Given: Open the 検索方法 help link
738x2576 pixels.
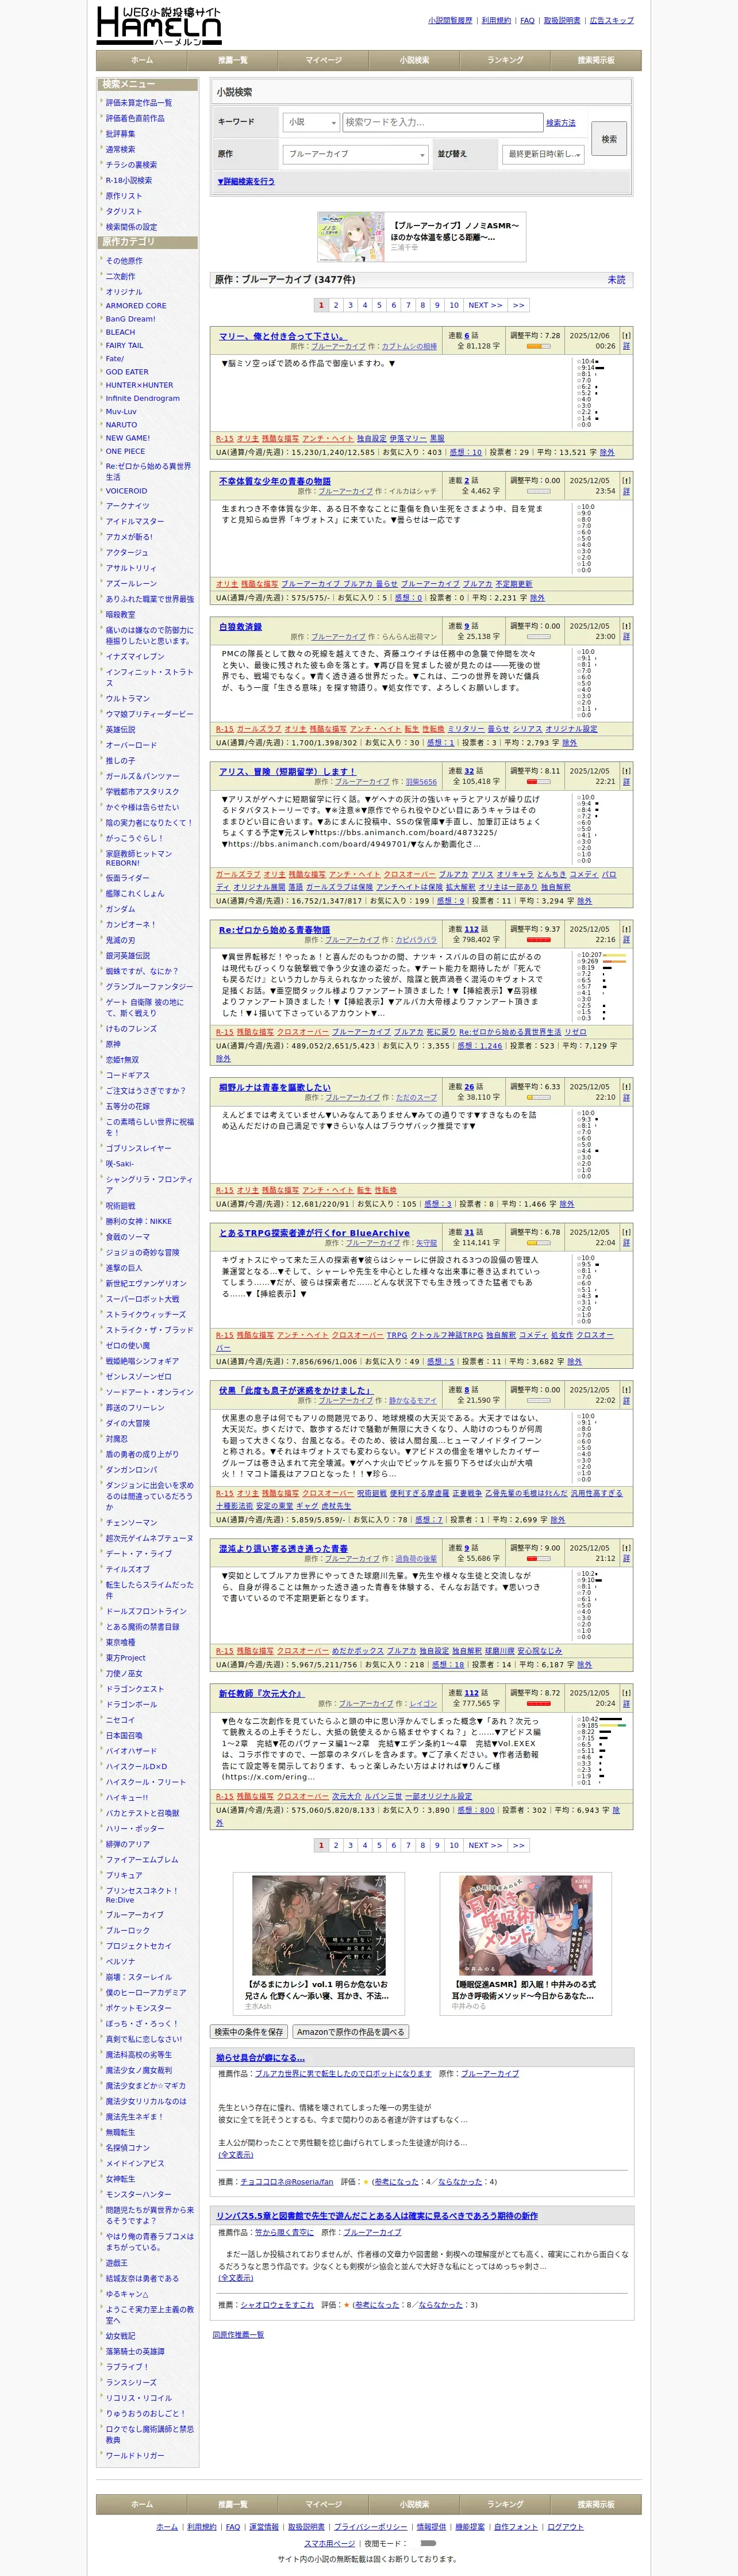Looking at the screenshot, I should coord(561,123).
